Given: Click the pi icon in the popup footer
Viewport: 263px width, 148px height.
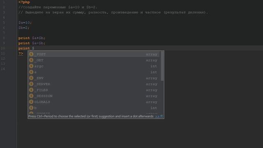Looking at the screenshot, I should pyautogui.click(x=161, y=116).
